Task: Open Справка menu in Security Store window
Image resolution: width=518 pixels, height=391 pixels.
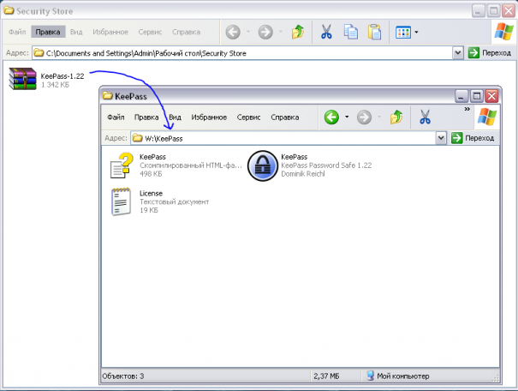Action: (186, 32)
